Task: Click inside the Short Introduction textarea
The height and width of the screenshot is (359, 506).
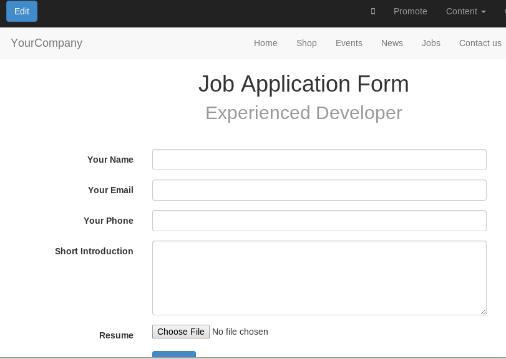Action: [319, 278]
